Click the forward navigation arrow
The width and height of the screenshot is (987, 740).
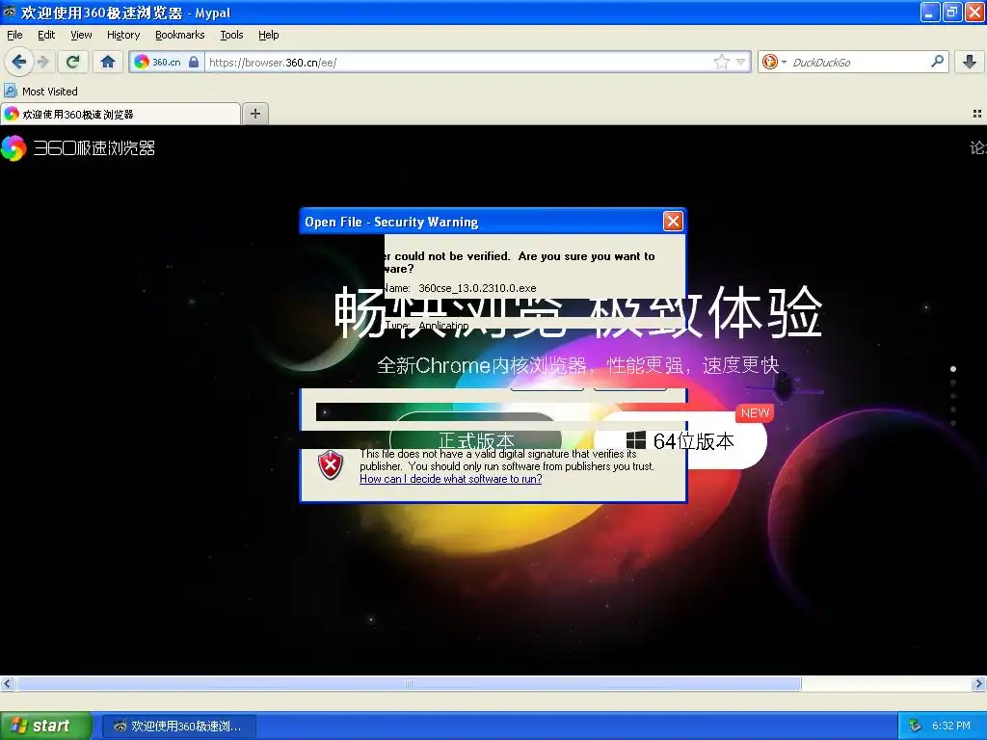[43, 62]
